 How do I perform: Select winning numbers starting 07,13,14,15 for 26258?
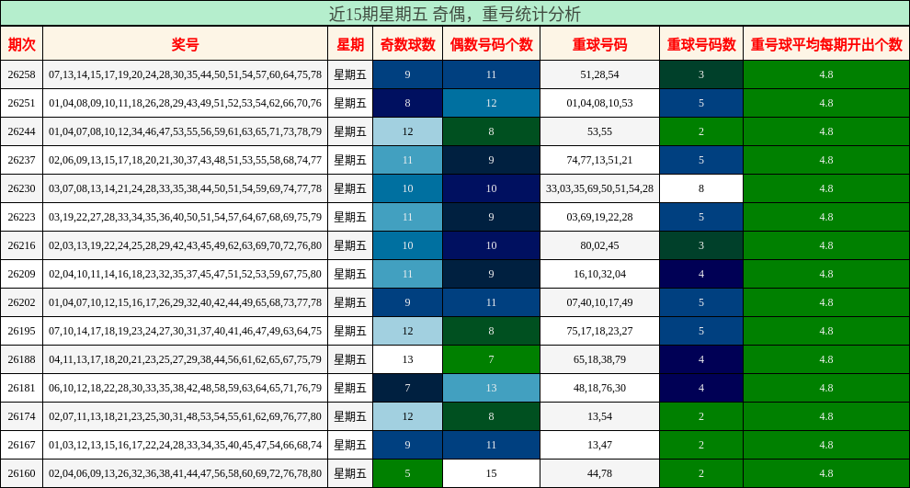pos(185,74)
